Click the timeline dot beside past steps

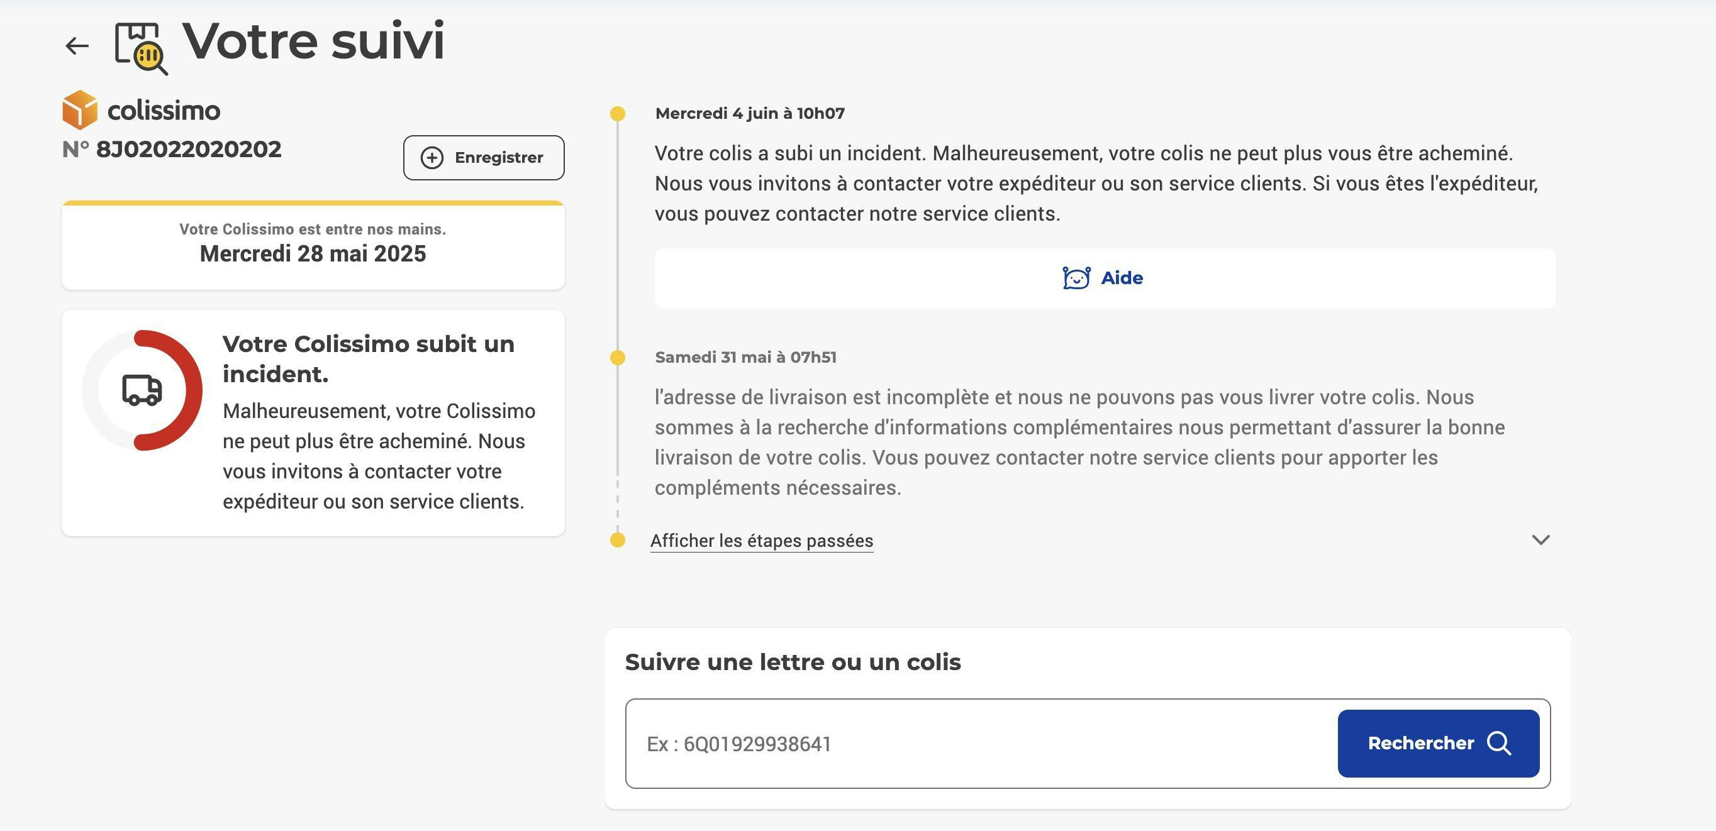618,540
